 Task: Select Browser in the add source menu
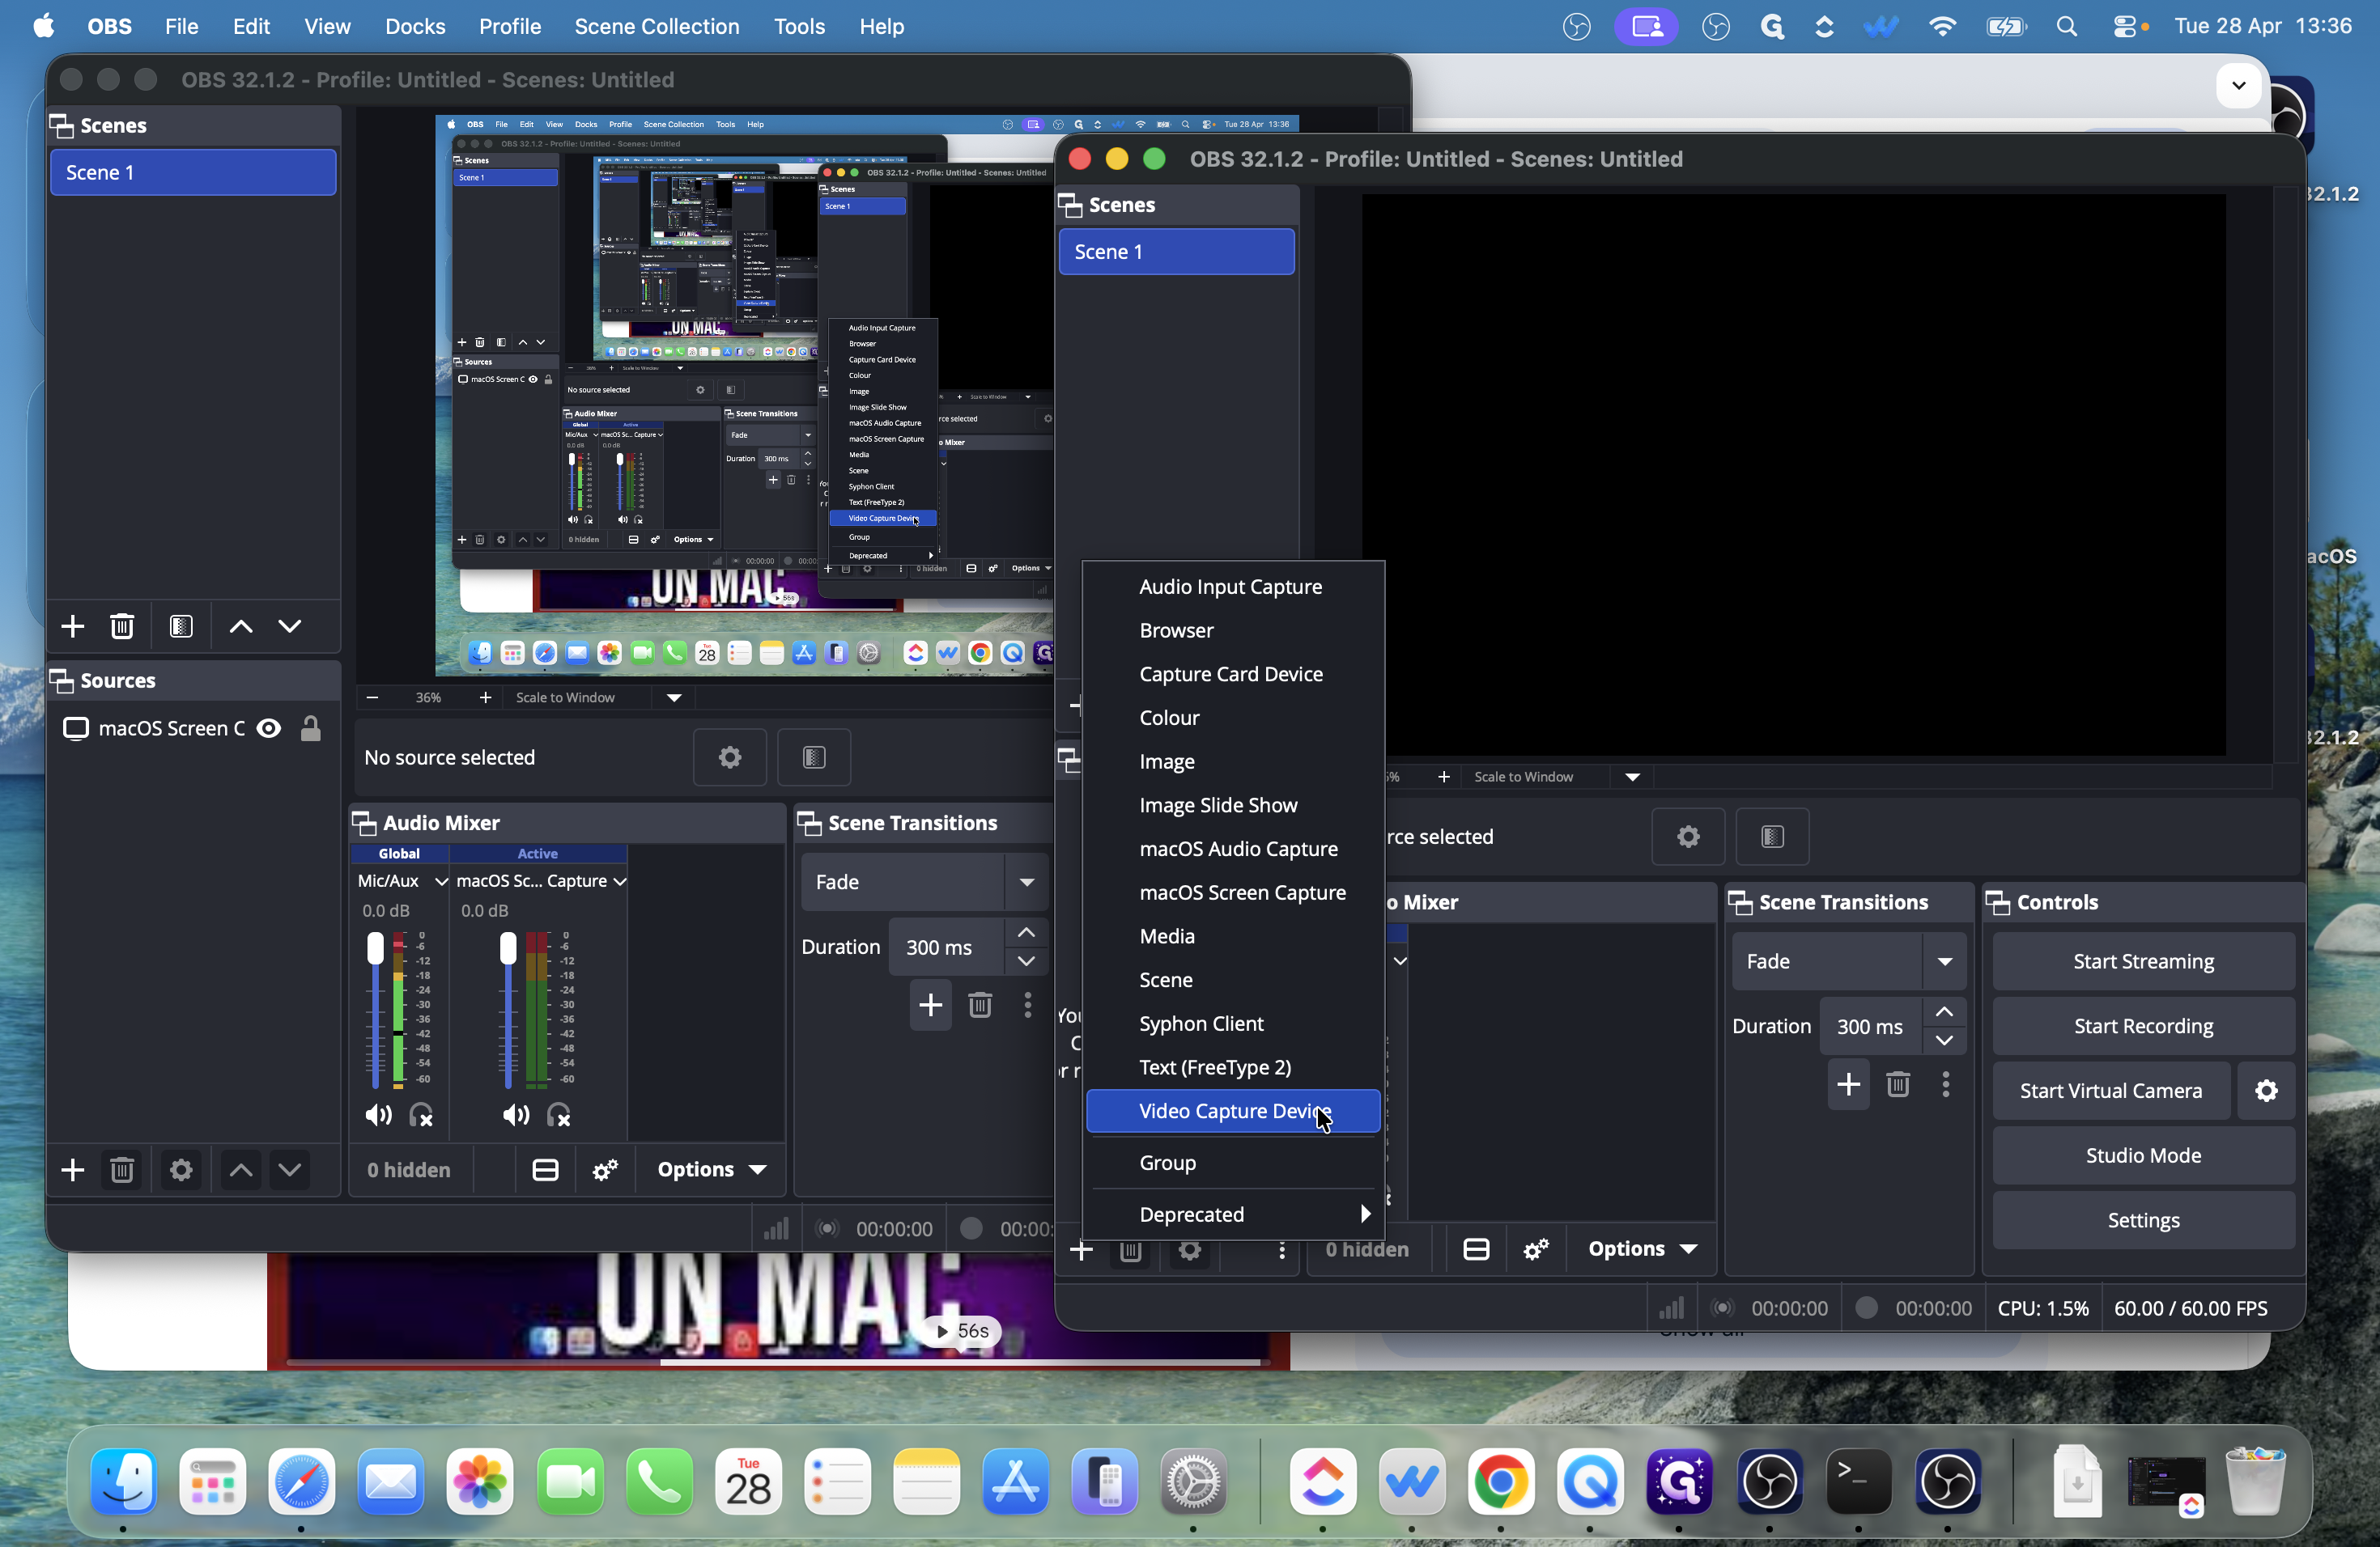[x=1233, y=630]
